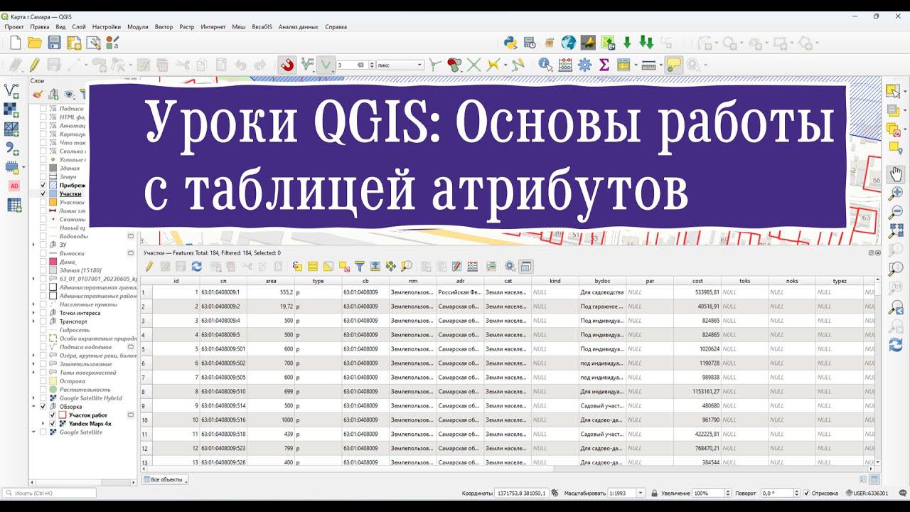Toggle editing pencil in attribute table toolbar
The width and height of the screenshot is (910, 512).
(149, 267)
